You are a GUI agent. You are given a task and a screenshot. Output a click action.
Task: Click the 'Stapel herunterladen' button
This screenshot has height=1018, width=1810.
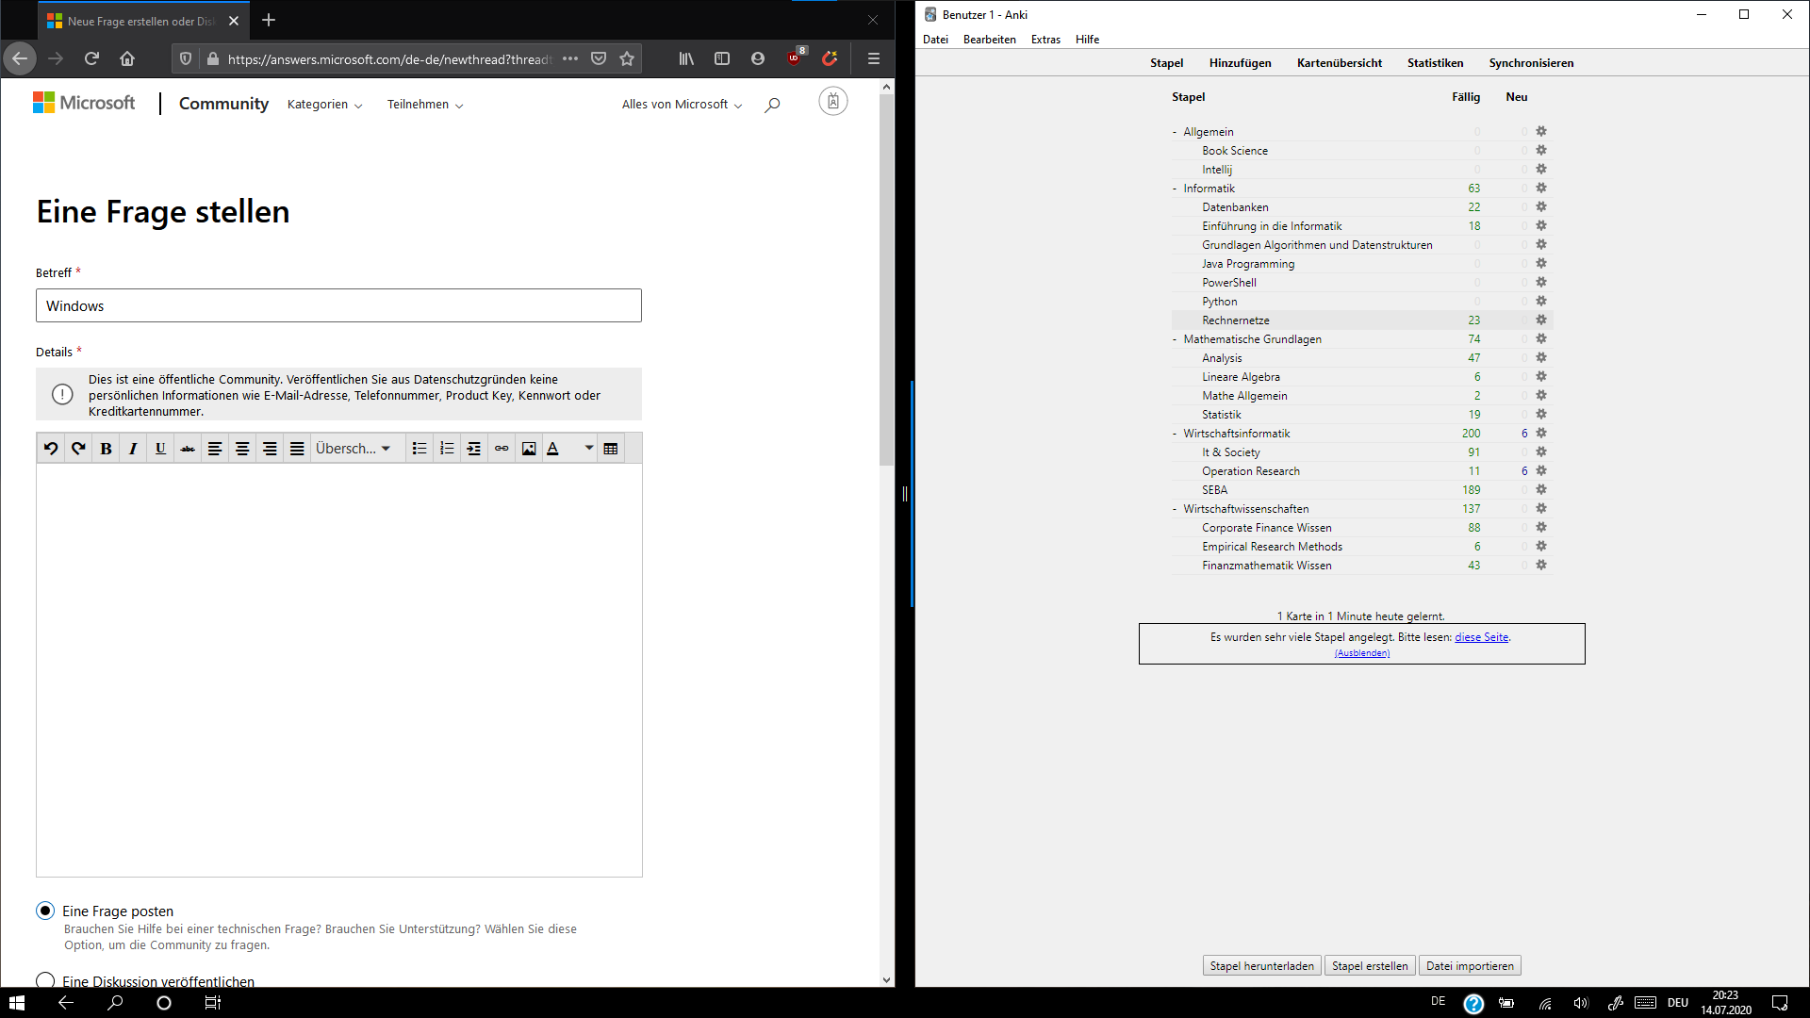pos(1261,966)
